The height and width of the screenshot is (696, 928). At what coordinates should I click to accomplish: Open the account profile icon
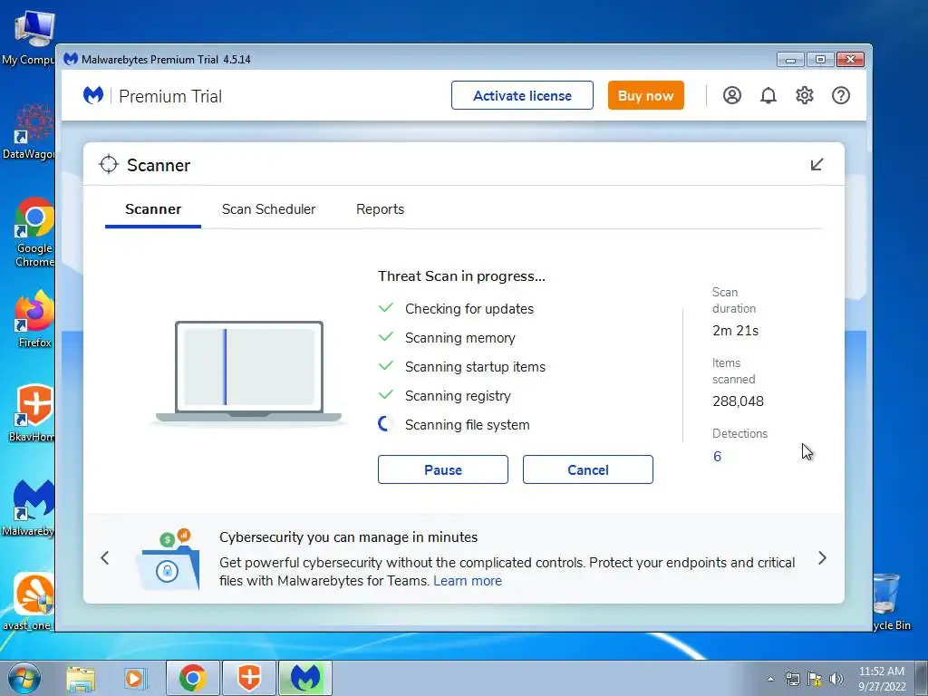[x=732, y=95]
